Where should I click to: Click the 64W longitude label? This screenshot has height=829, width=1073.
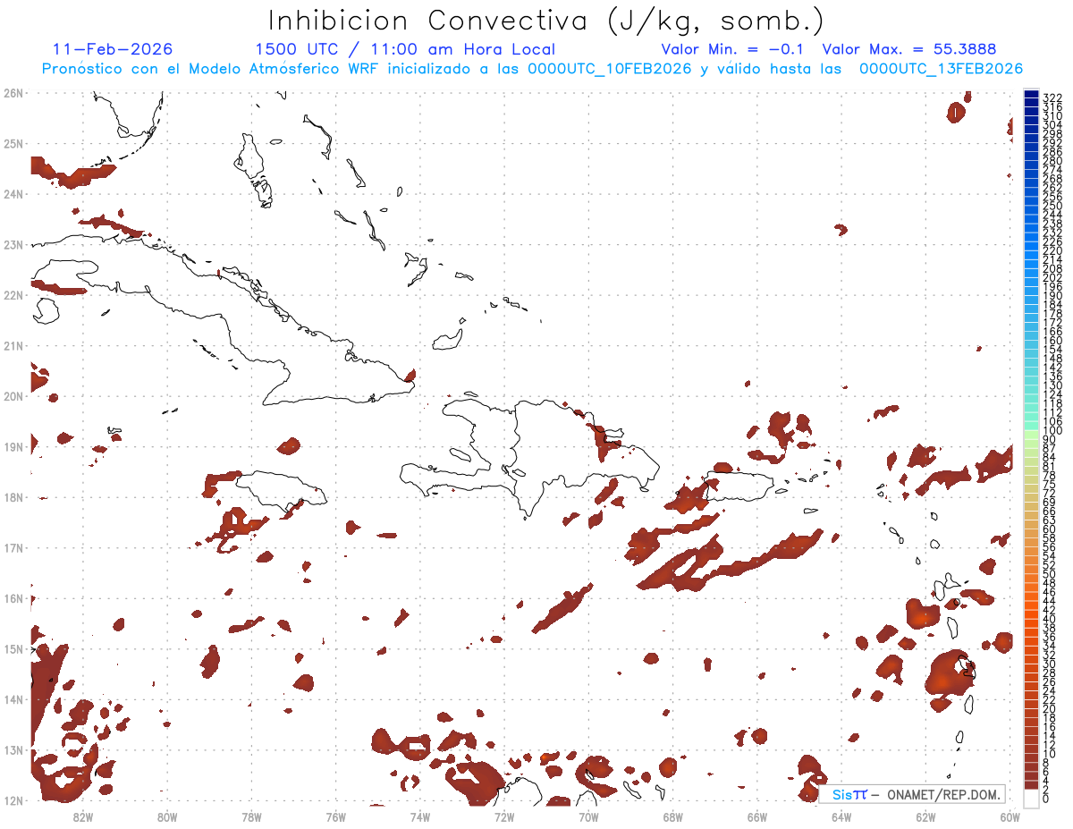(841, 816)
